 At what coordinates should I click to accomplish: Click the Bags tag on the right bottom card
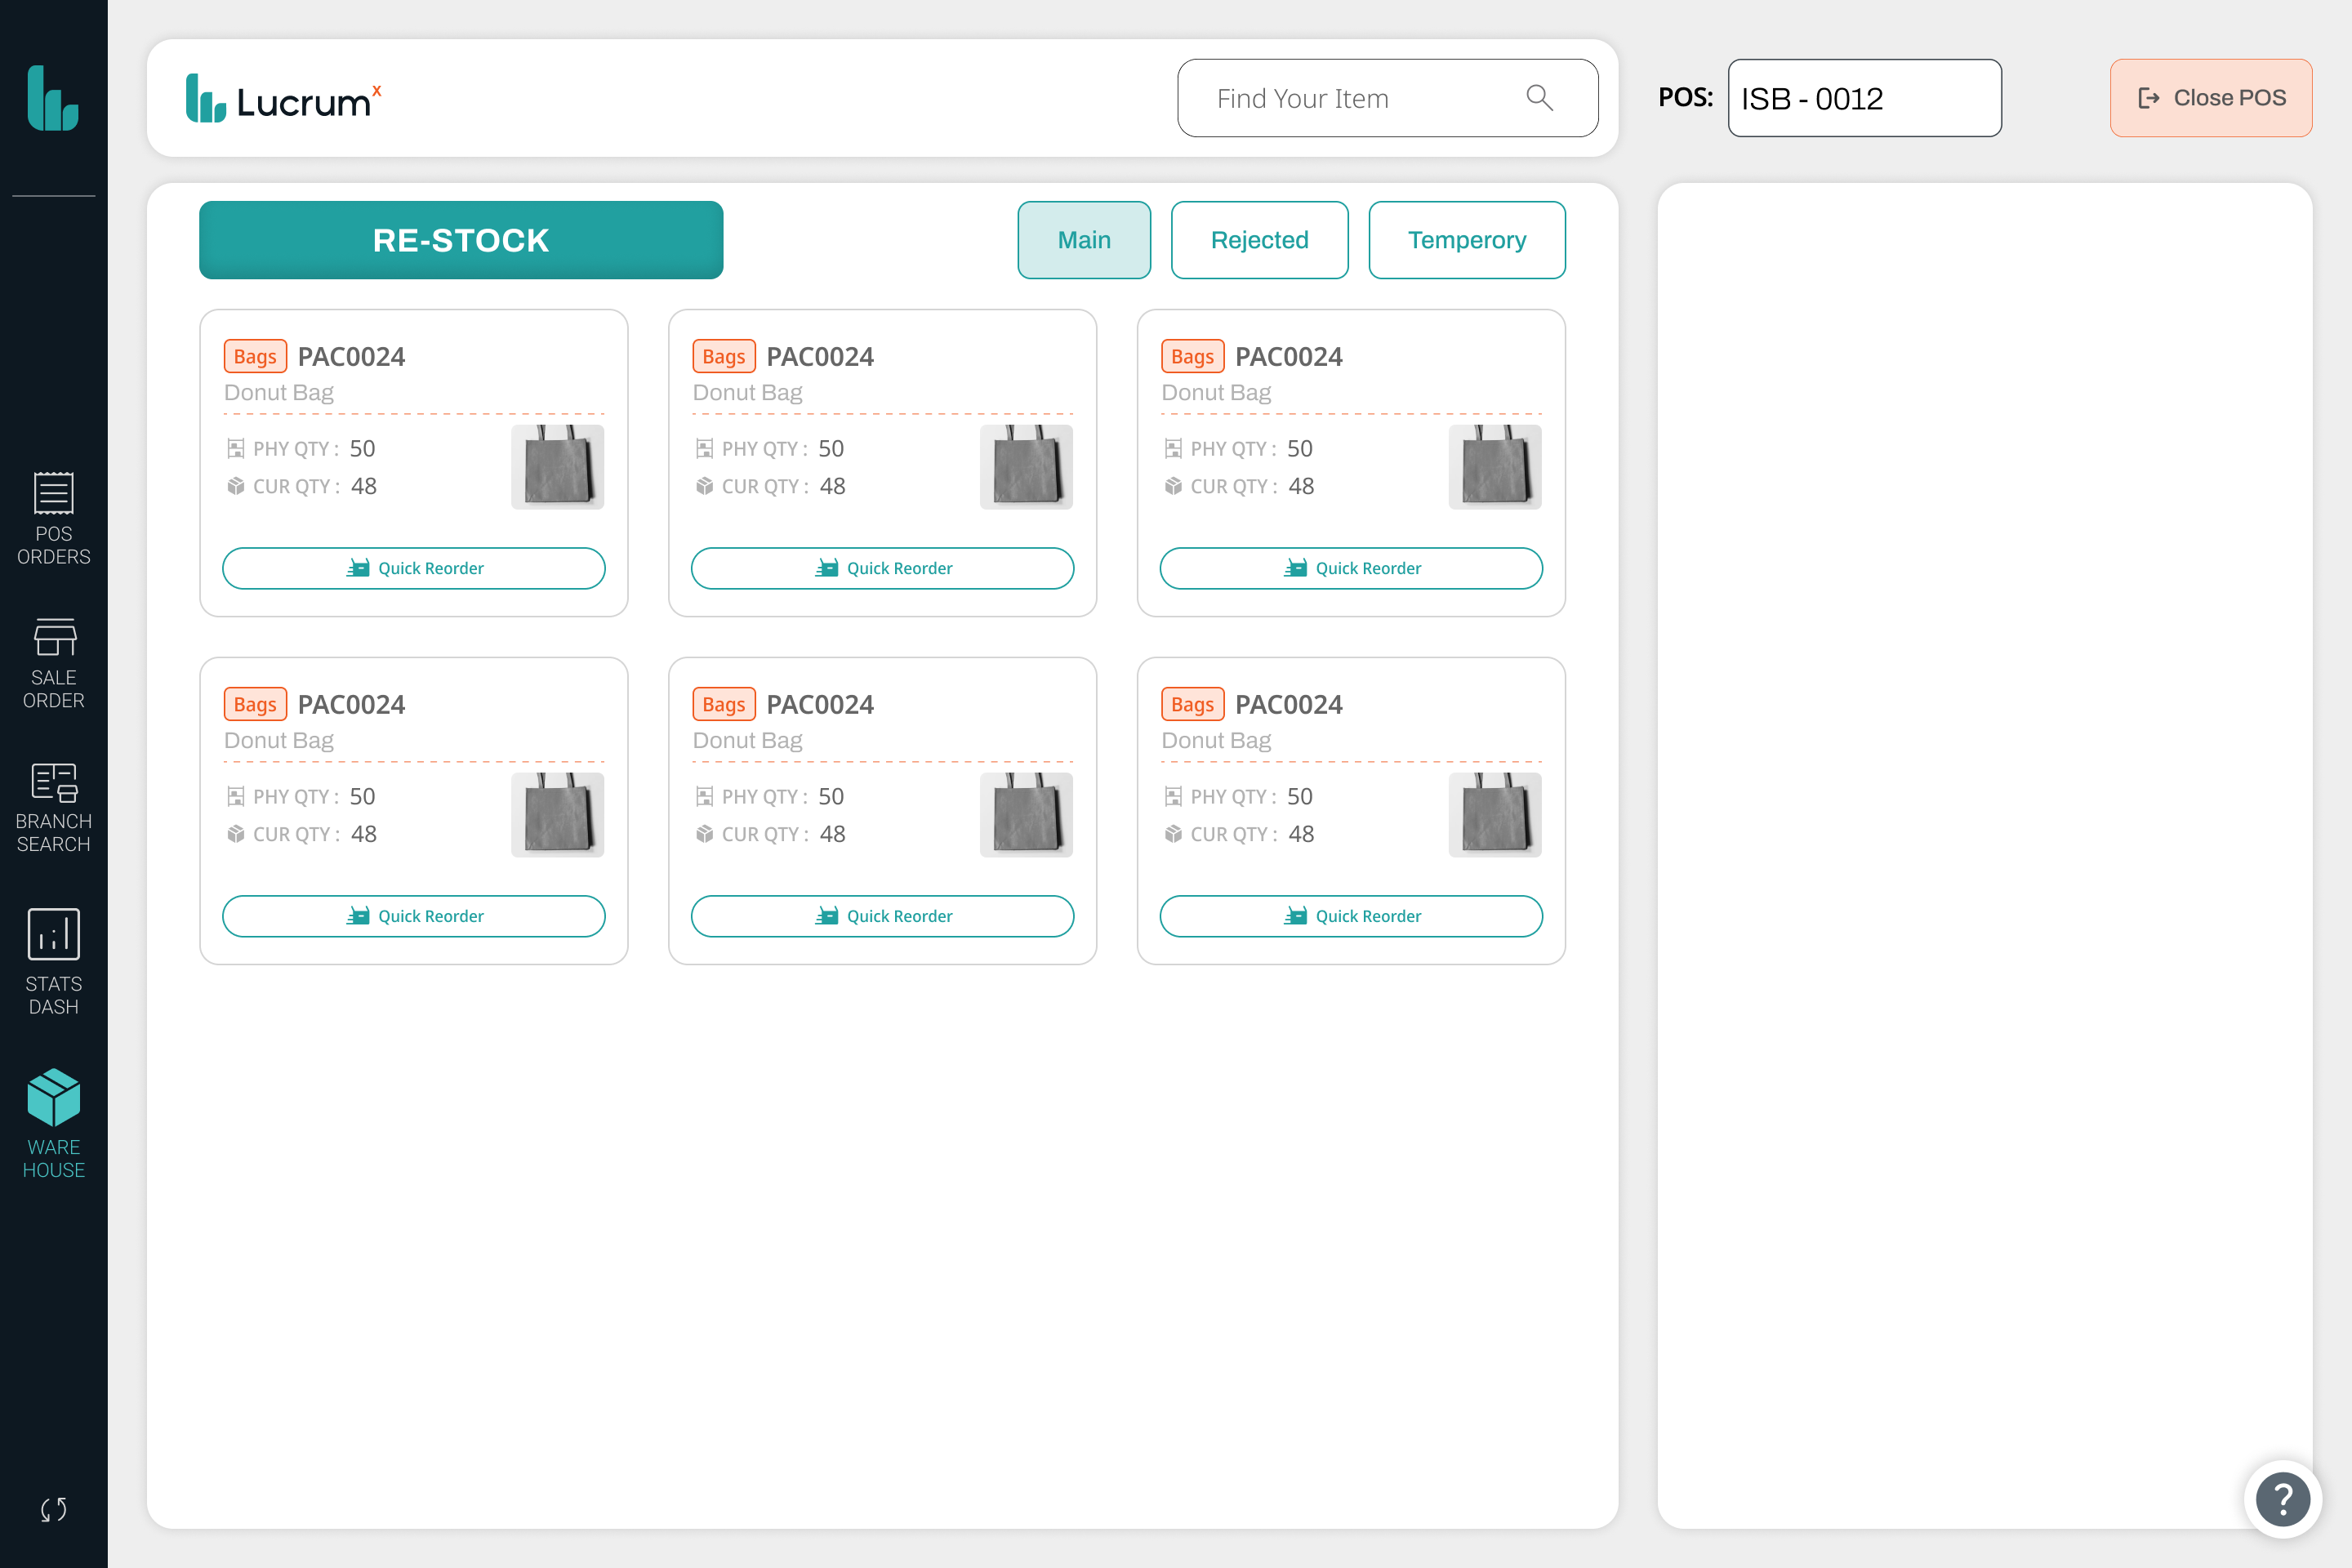[x=1192, y=705]
